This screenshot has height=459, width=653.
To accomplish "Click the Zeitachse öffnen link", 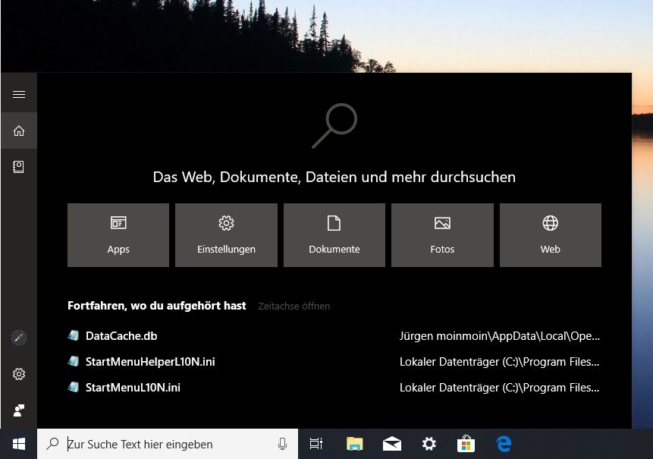I will point(294,307).
